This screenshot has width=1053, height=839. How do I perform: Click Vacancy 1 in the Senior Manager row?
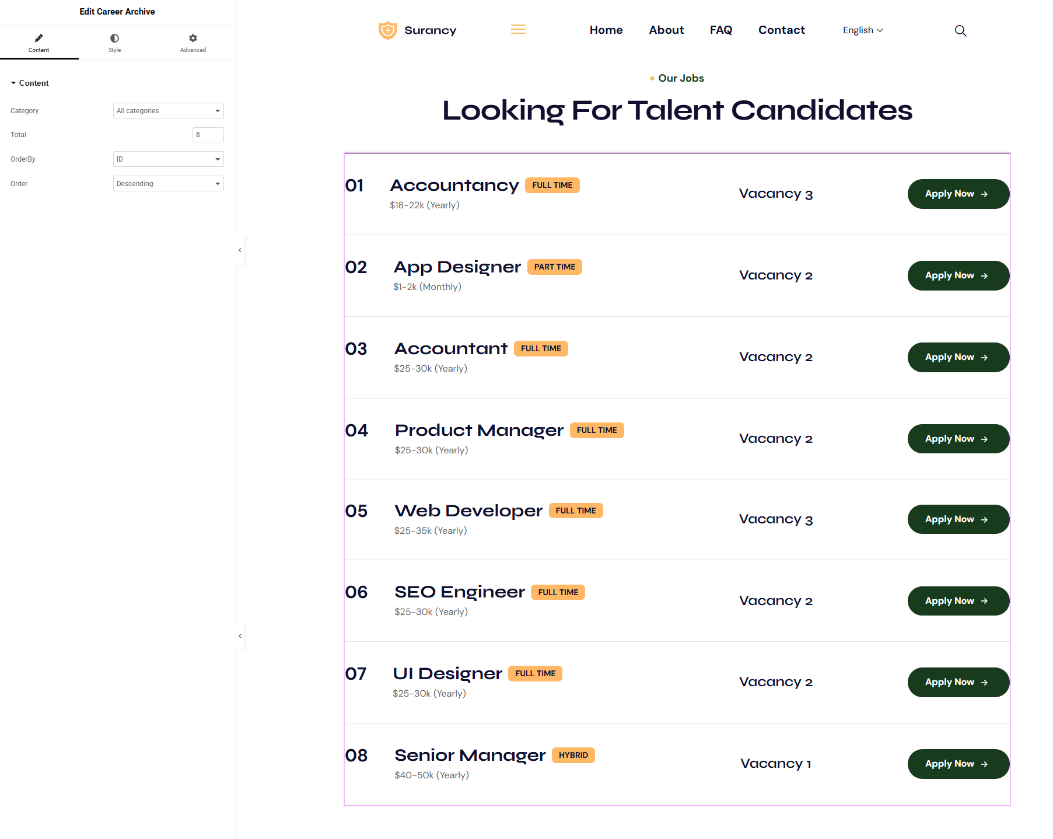[776, 764]
